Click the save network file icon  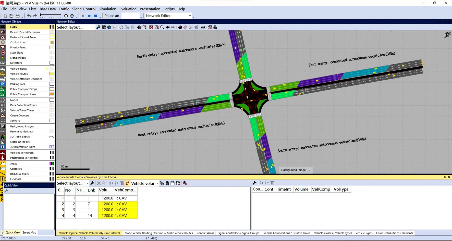pyautogui.click(x=18, y=16)
